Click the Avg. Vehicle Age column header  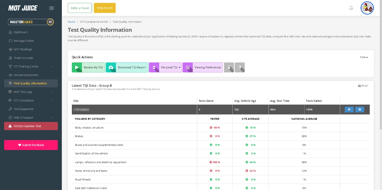245,101
